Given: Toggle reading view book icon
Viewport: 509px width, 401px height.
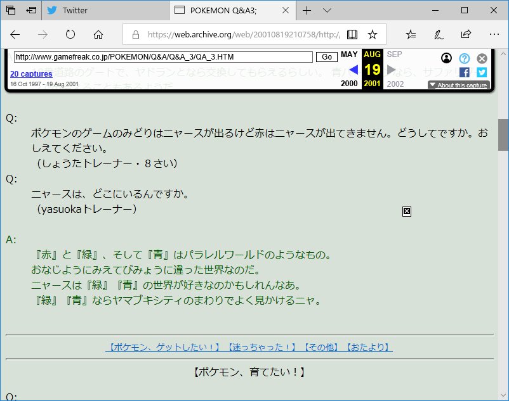Looking at the screenshot, I should click(x=352, y=34).
